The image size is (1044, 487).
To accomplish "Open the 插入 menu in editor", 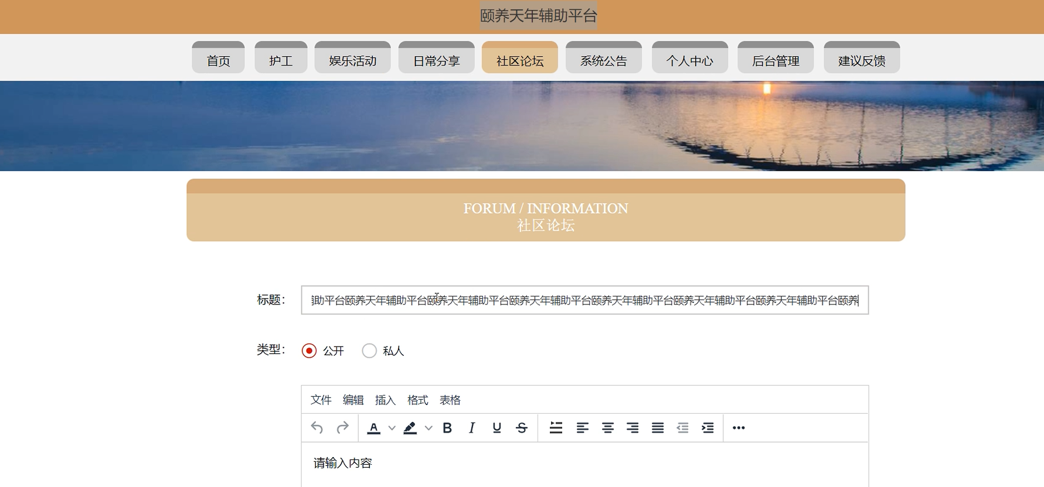I will 385,400.
